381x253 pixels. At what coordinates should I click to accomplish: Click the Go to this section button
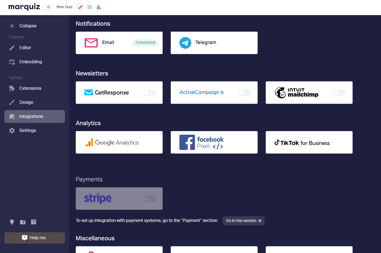click(x=244, y=221)
